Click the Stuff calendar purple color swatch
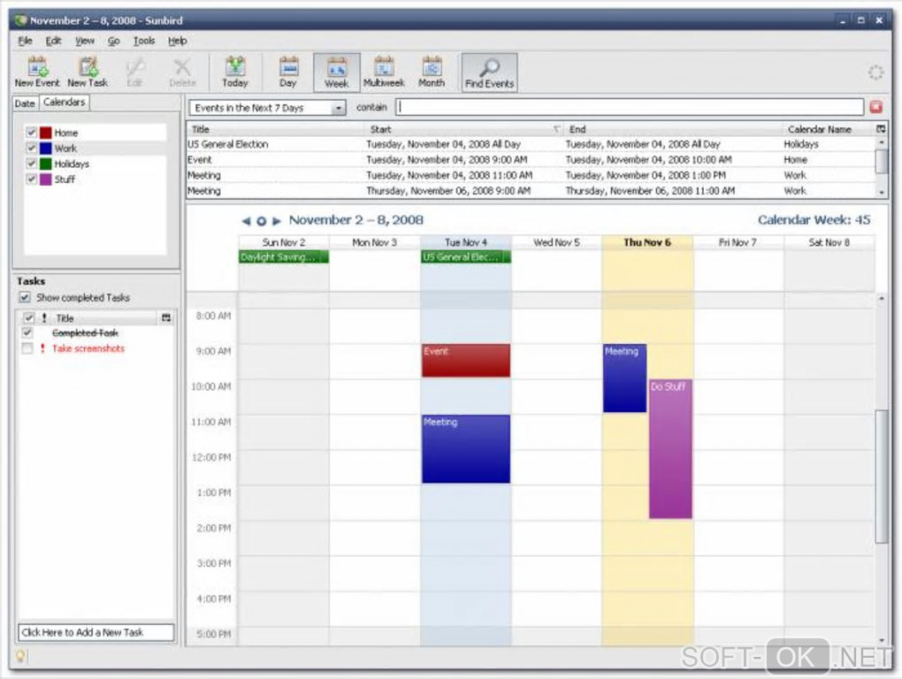Image resolution: width=902 pixels, height=679 pixels. click(46, 179)
